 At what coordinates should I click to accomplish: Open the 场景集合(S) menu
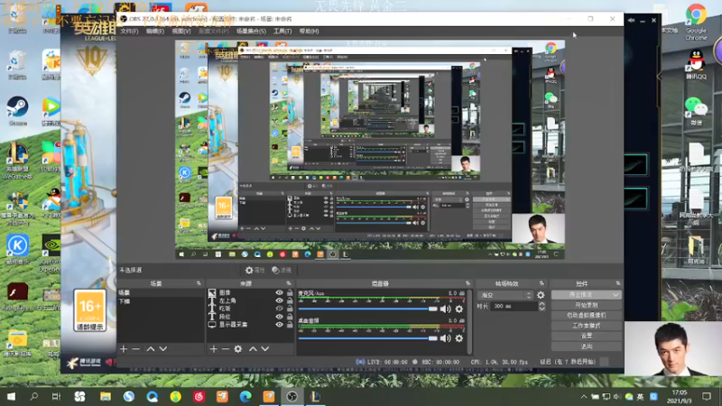tap(251, 32)
